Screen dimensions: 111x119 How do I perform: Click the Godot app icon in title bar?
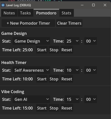pyautogui.click(x=3, y=5)
